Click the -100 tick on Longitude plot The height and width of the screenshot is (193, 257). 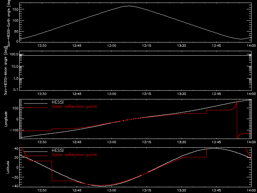click(x=13, y=130)
